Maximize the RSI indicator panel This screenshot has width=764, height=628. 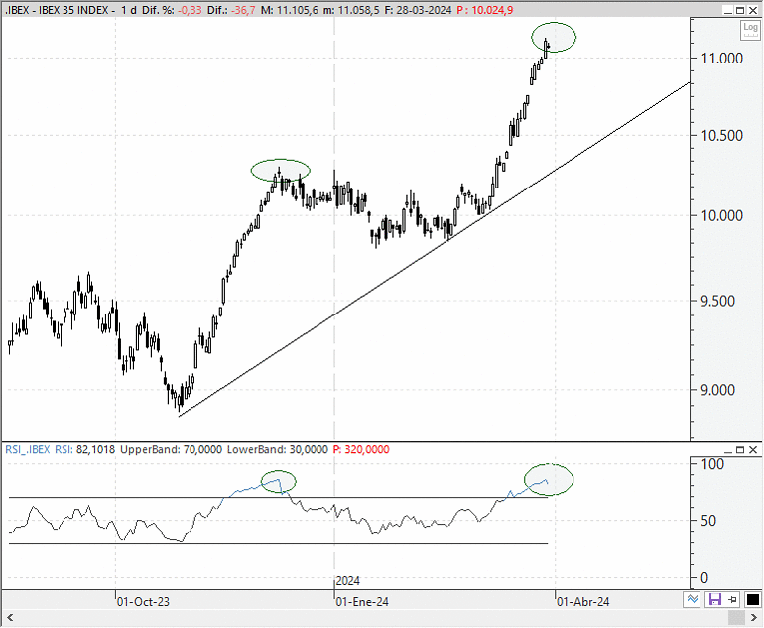click(740, 450)
